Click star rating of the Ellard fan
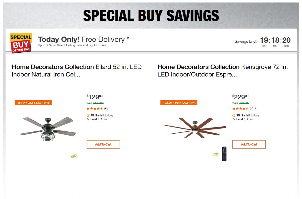 pos(95,109)
